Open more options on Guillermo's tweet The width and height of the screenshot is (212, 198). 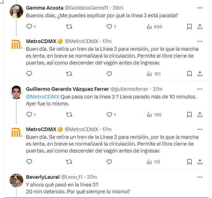(200, 89)
